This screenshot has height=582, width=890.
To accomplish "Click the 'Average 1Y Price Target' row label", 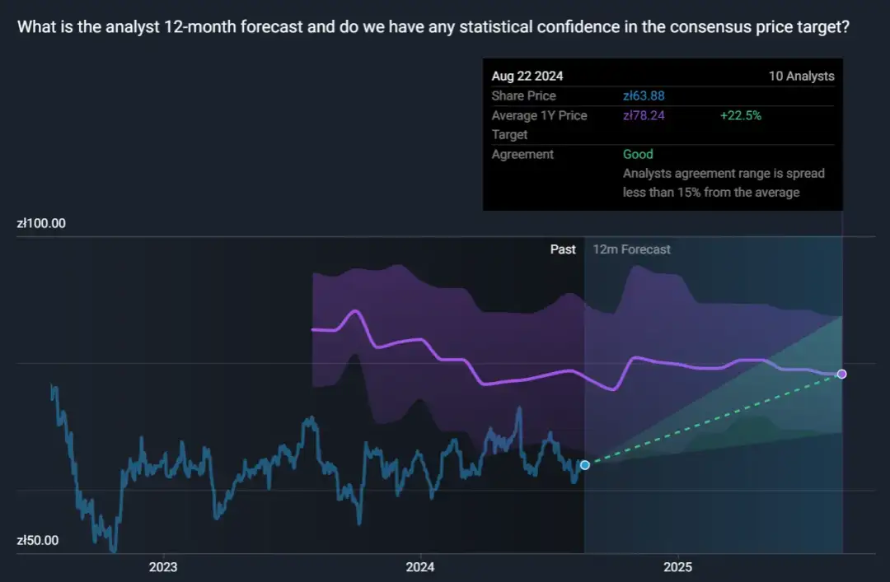I will pos(539,124).
